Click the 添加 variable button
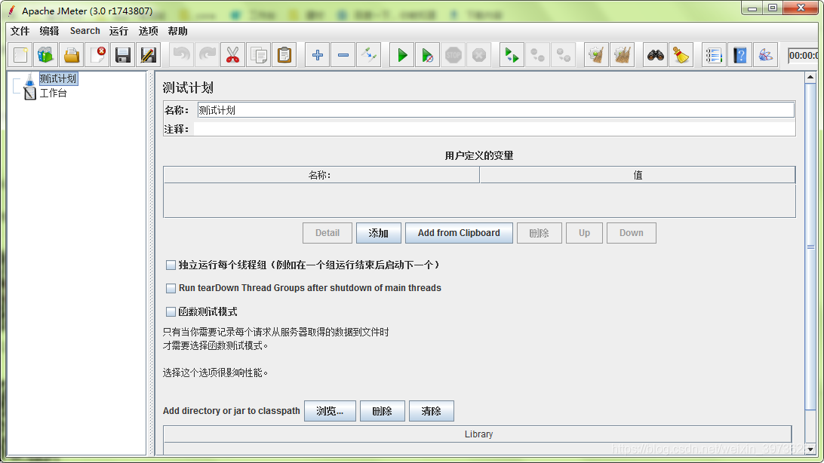Screen dimensions: 824x463 coord(378,233)
